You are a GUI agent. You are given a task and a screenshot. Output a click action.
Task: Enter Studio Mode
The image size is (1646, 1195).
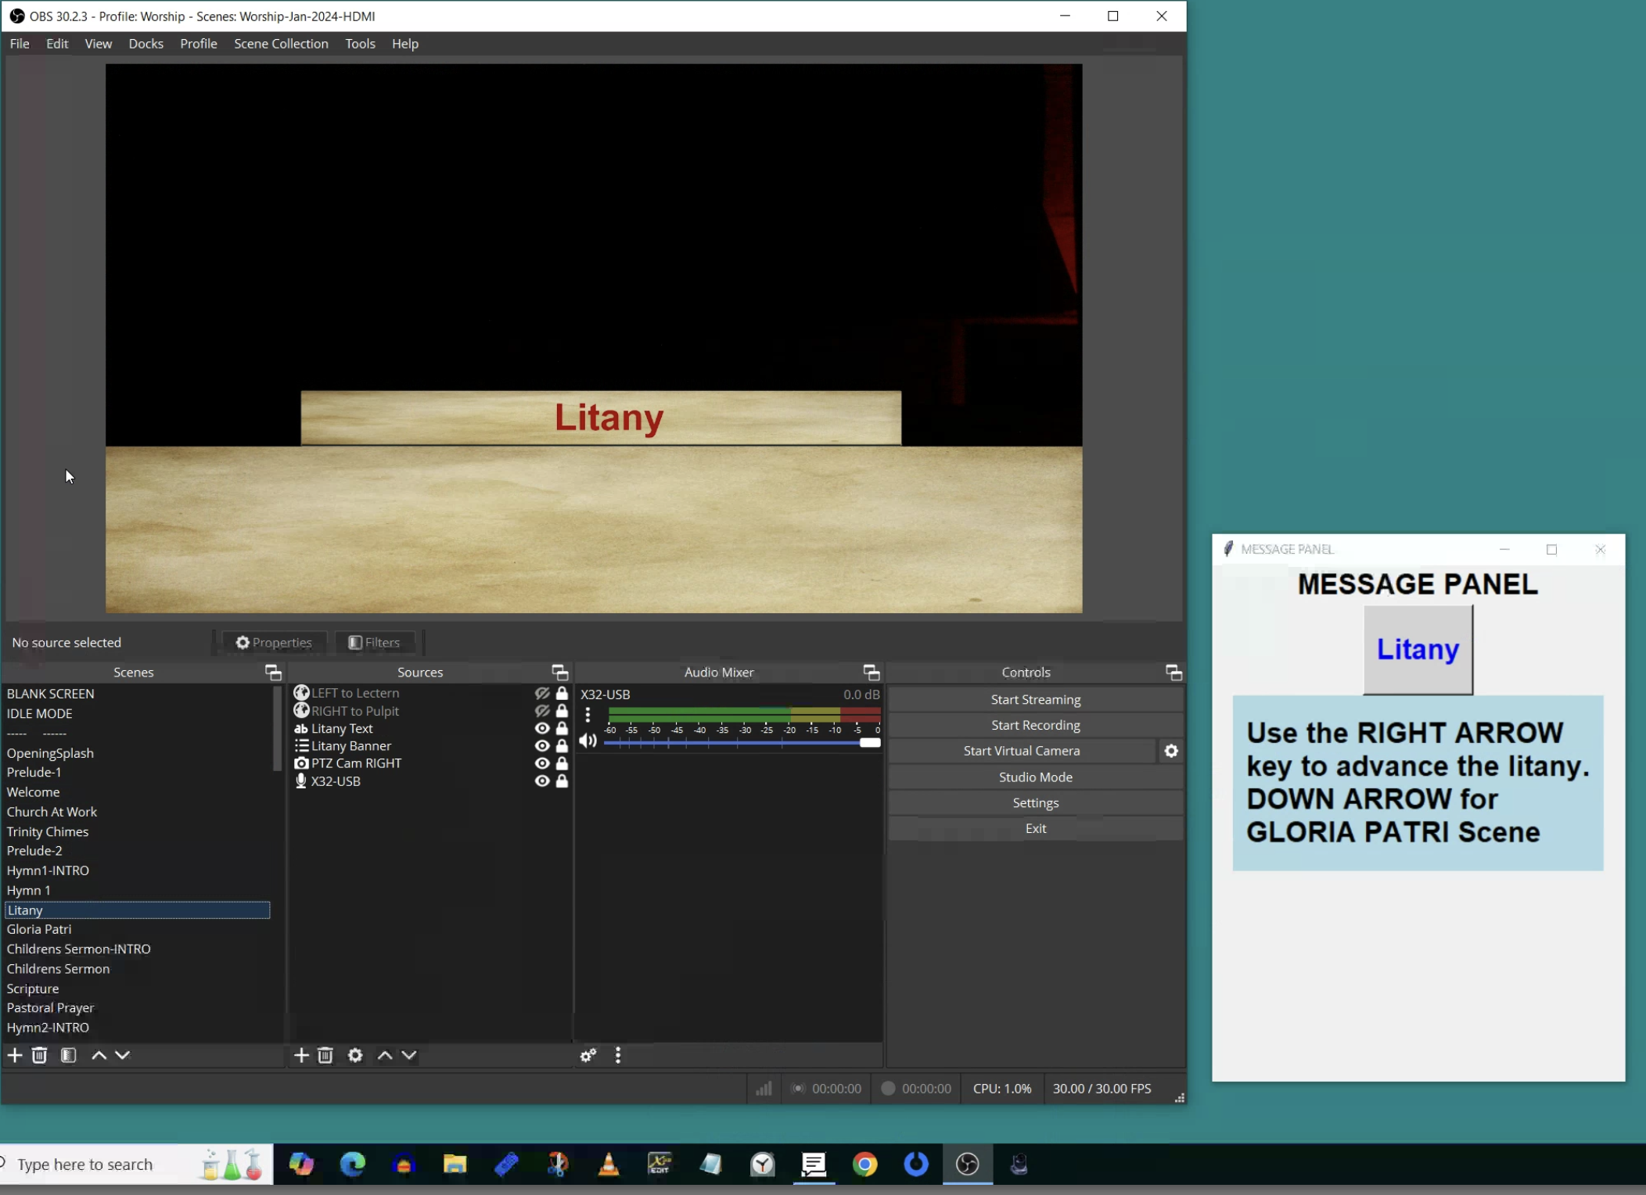pos(1035,777)
